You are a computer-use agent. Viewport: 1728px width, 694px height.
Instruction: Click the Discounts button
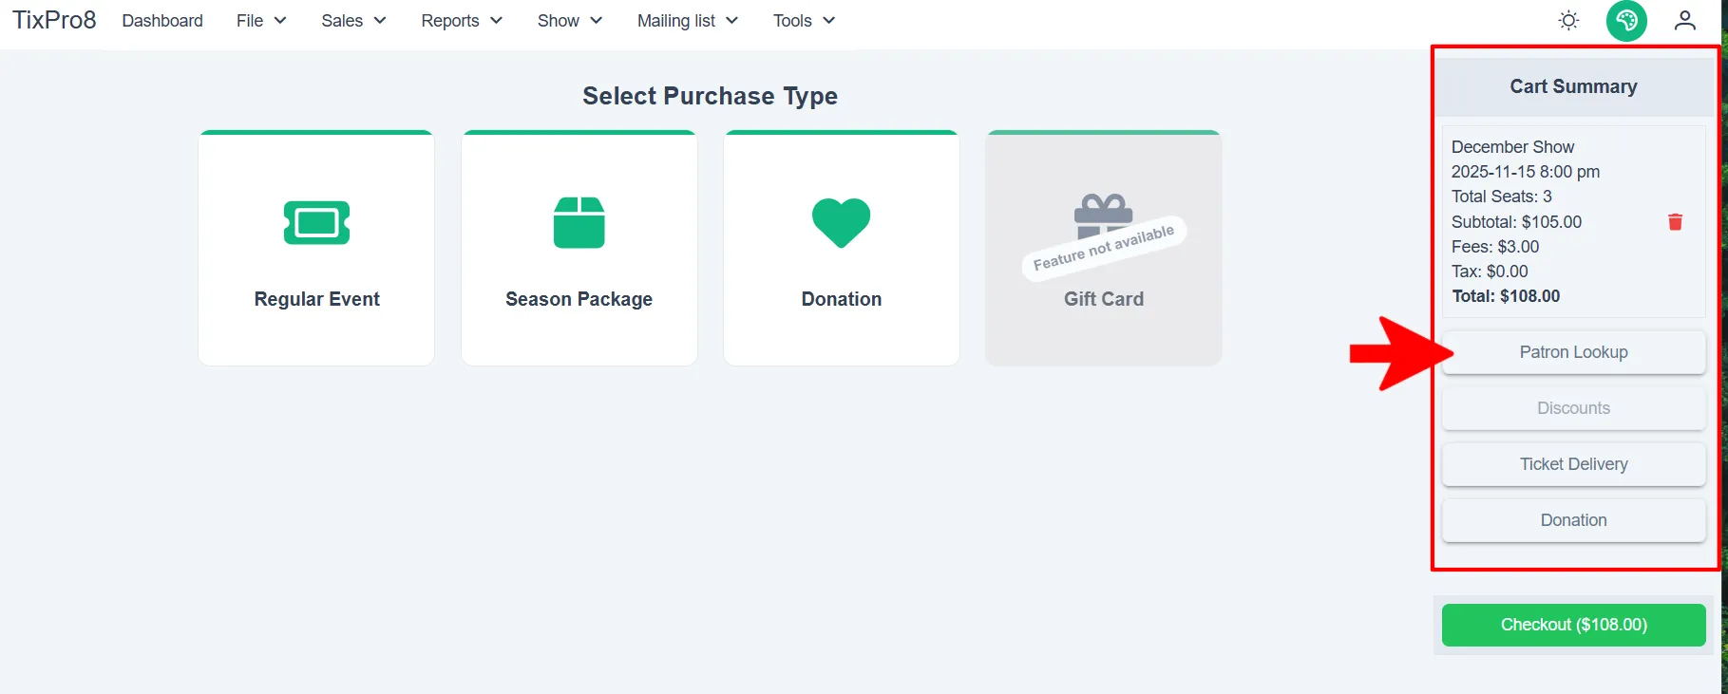point(1573,408)
